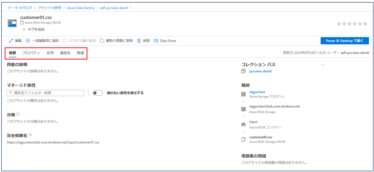Click the file icon beside customer01.csv in 階層
Screen dimensions: 374x172
(x=244, y=139)
